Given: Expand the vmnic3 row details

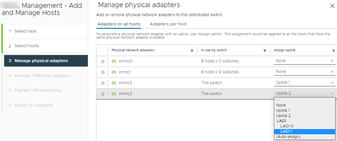Looking at the screenshot, I should tap(103, 94).
